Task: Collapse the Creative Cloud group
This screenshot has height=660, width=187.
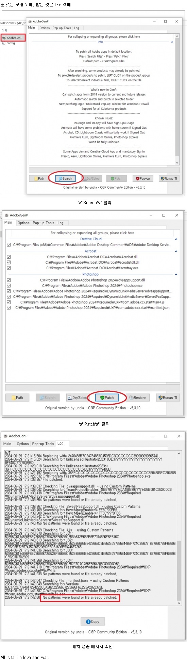Action: tap(176, 239)
